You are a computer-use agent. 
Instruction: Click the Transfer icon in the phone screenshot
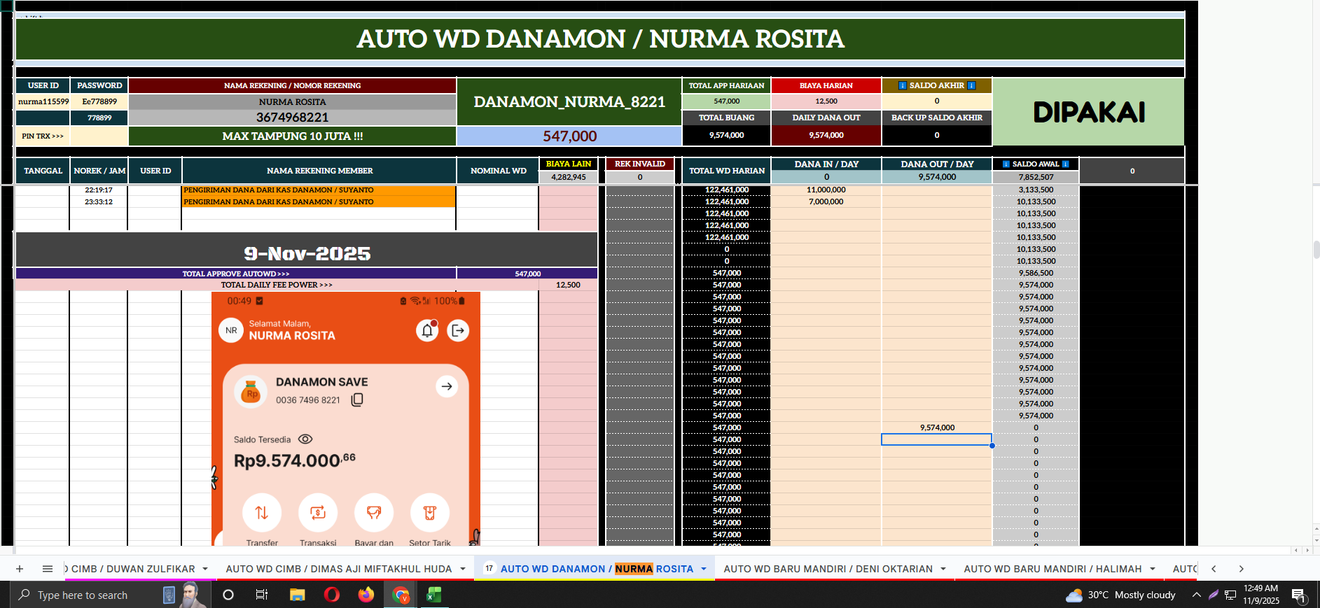point(262,513)
